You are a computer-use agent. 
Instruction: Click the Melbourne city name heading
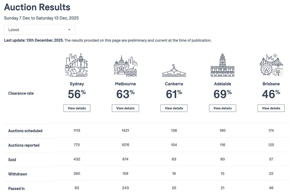coord(125,84)
